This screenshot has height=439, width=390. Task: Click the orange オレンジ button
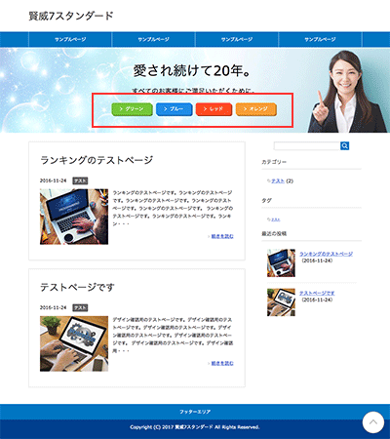(256, 109)
